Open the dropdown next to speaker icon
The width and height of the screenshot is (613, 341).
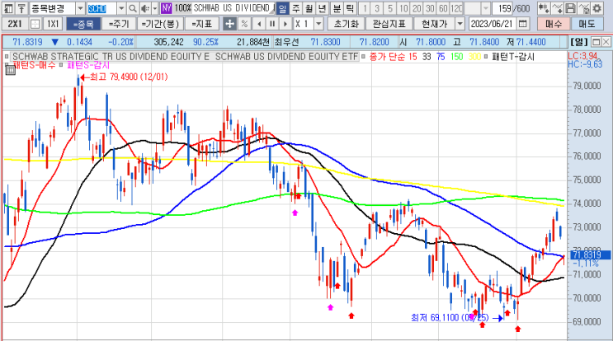[155, 8]
